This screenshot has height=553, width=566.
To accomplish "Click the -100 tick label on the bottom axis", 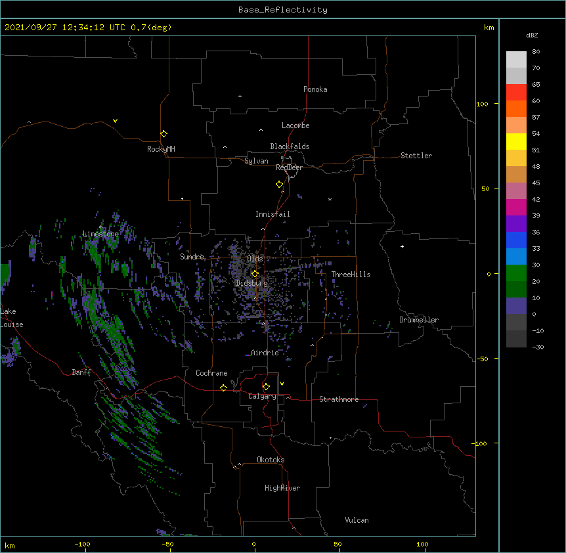I will [x=82, y=544].
